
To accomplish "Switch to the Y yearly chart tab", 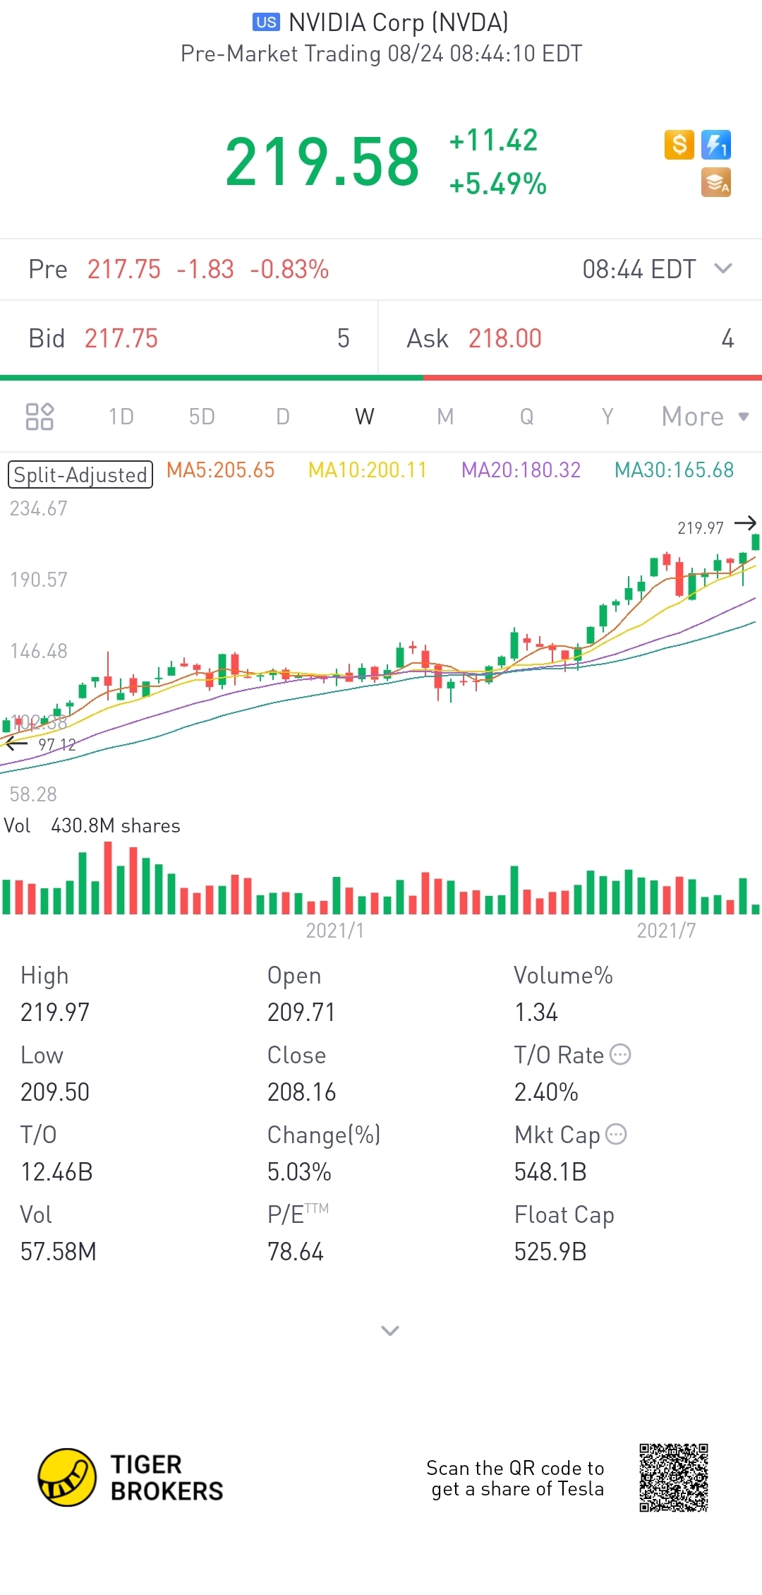I will click(607, 417).
